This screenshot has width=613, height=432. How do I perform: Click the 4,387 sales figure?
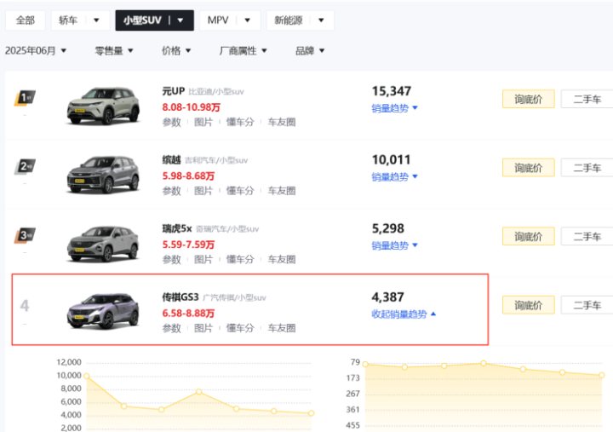coord(388,297)
